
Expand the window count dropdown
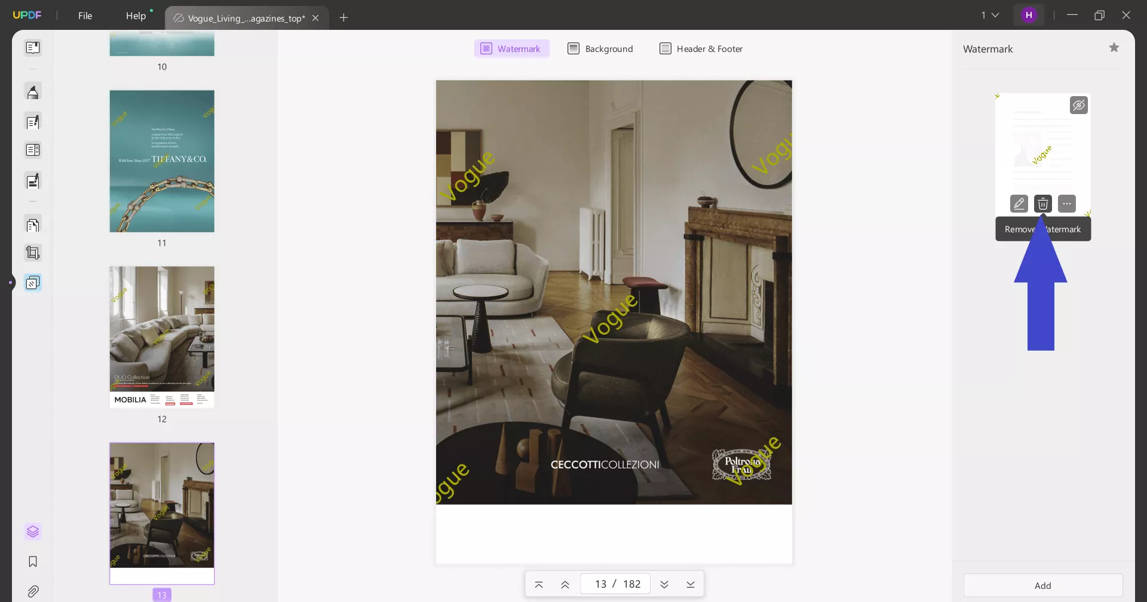990,15
